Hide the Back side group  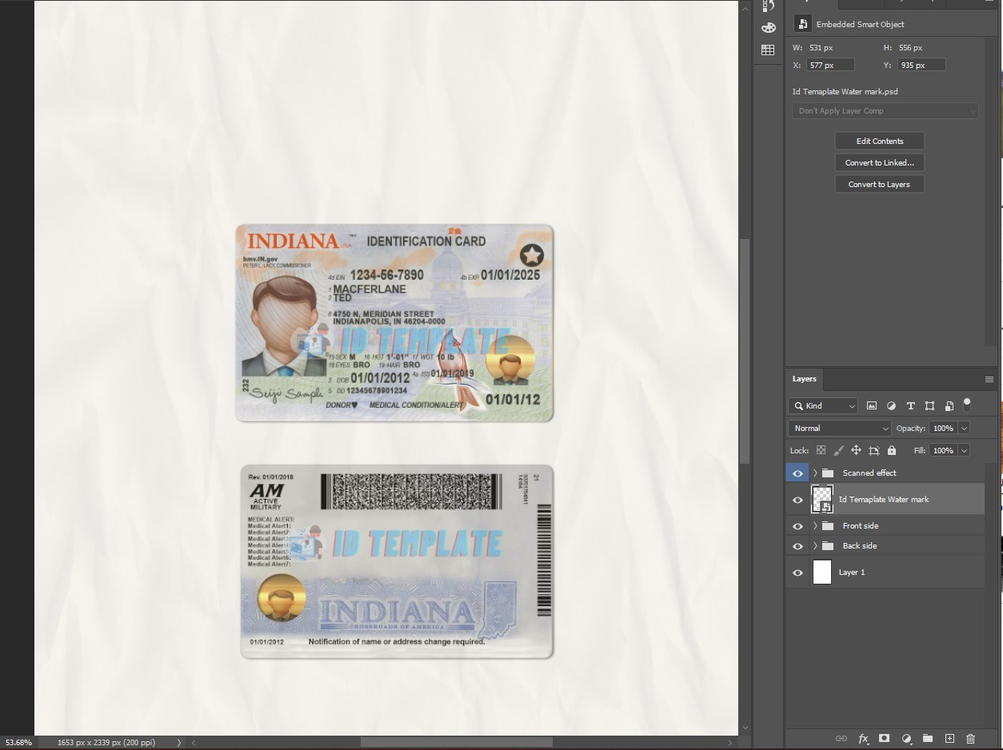pyautogui.click(x=797, y=546)
